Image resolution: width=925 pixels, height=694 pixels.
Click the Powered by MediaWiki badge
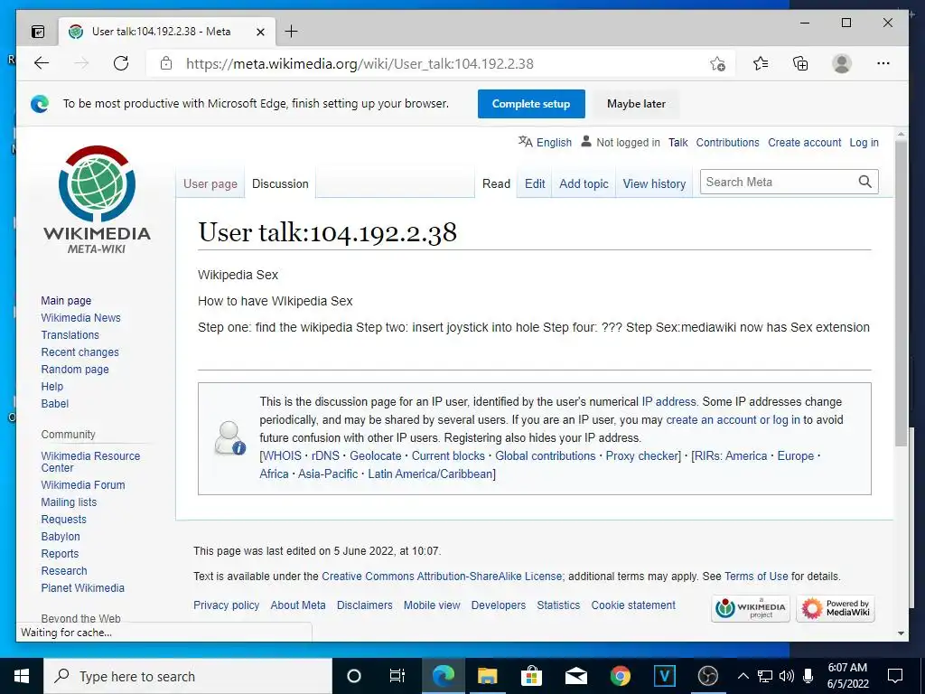pyautogui.click(x=836, y=608)
